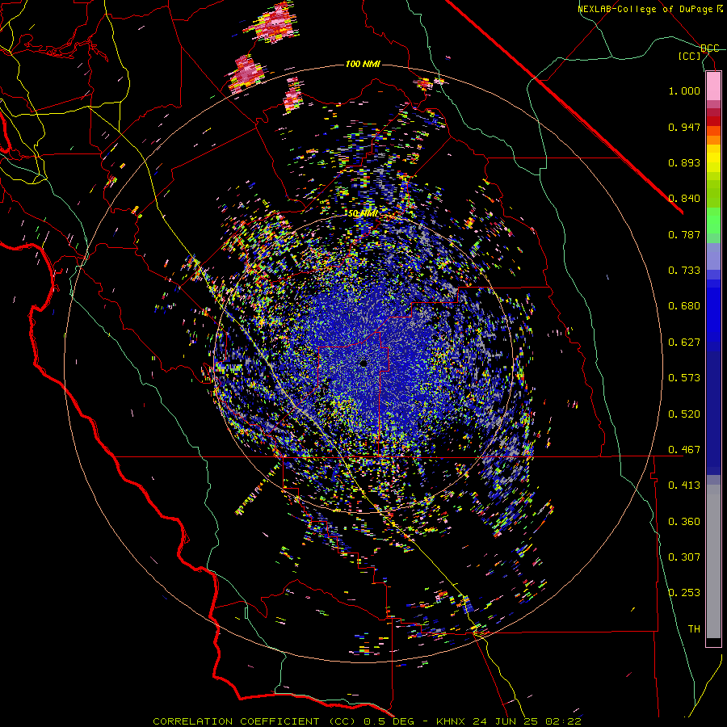This screenshot has height=727, width=727.
Task: Select the 0.307 scale value
Action: [684, 557]
